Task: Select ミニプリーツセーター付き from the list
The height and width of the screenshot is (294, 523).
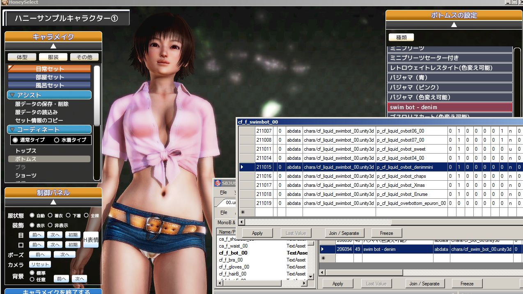Action: tap(450, 58)
